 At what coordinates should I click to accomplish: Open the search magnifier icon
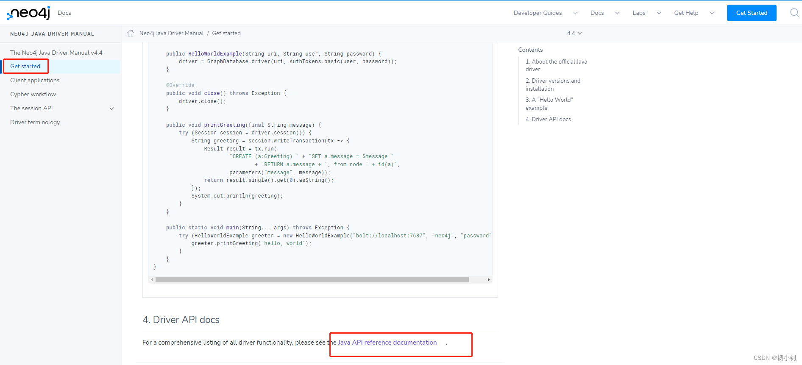(x=794, y=13)
